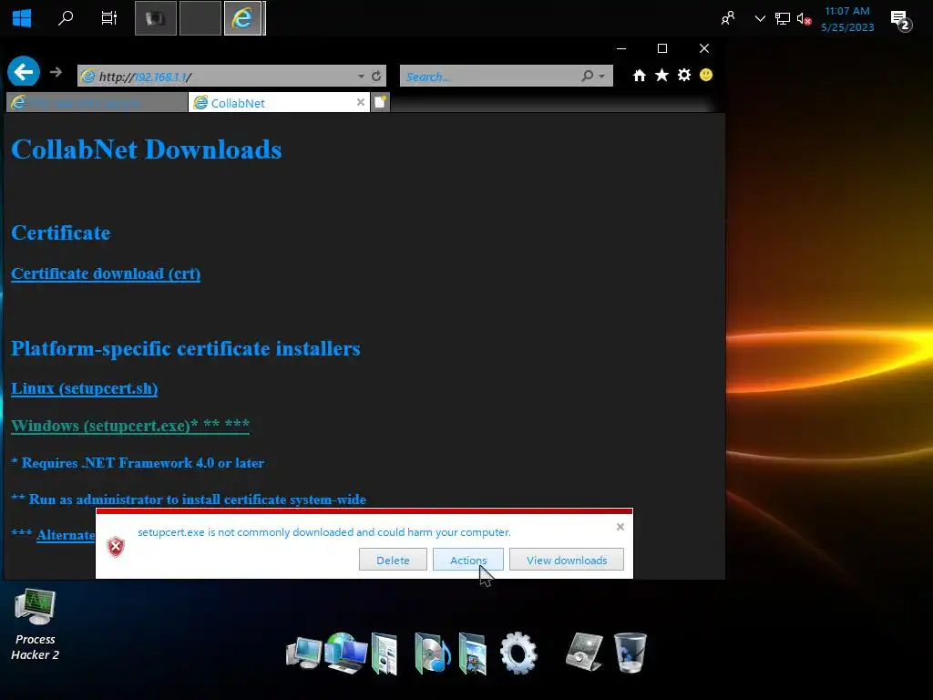Switch to the first browser tab
The height and width of the screenshot is (700, 933).
point(97,103)
